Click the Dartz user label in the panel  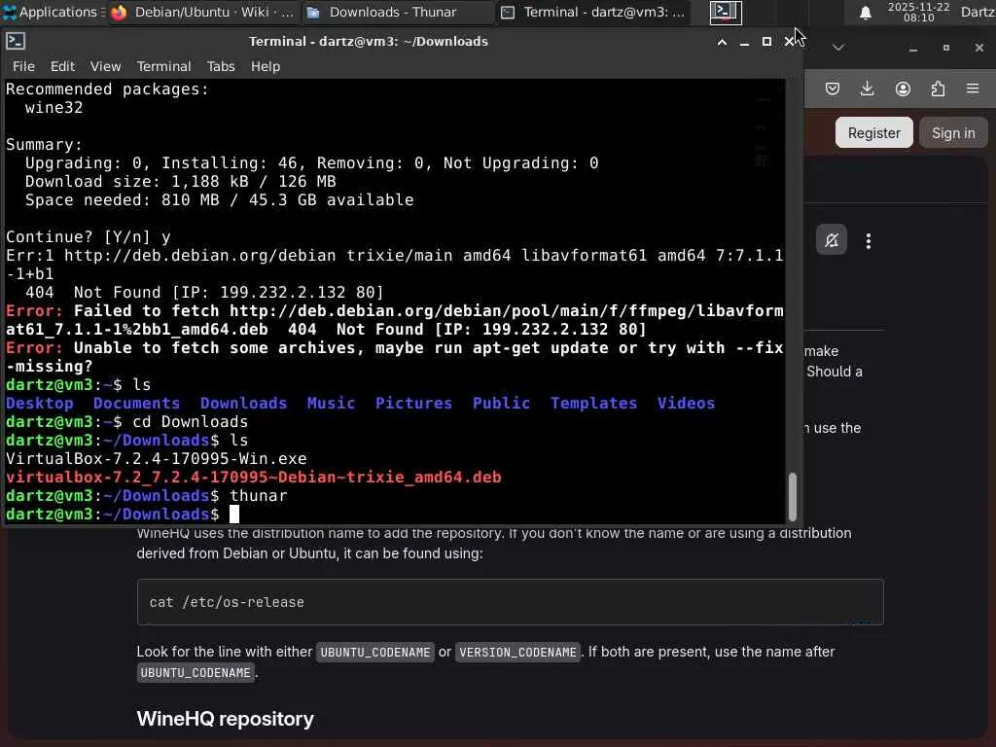click(978, 12)
